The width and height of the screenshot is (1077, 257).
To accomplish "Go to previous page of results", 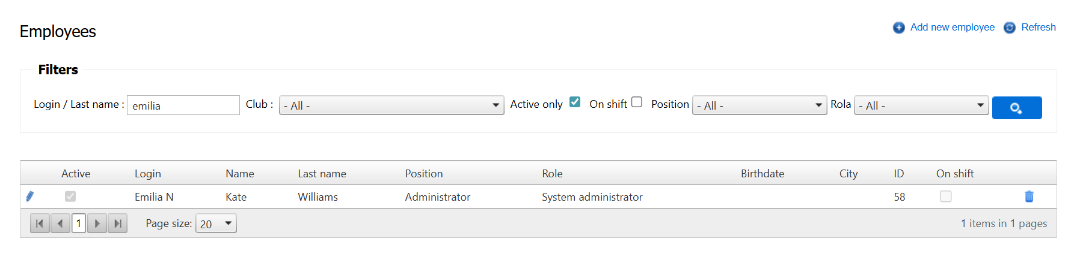I will 60,223.
